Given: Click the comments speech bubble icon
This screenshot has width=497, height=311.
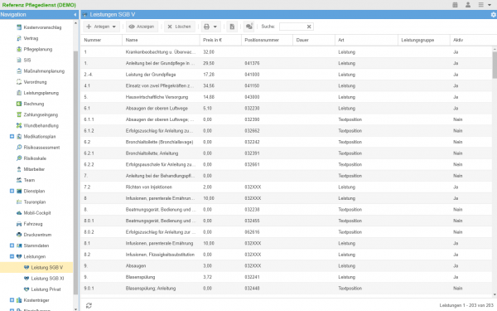Looking at the screenshot, I should click(x=249, y=27).
